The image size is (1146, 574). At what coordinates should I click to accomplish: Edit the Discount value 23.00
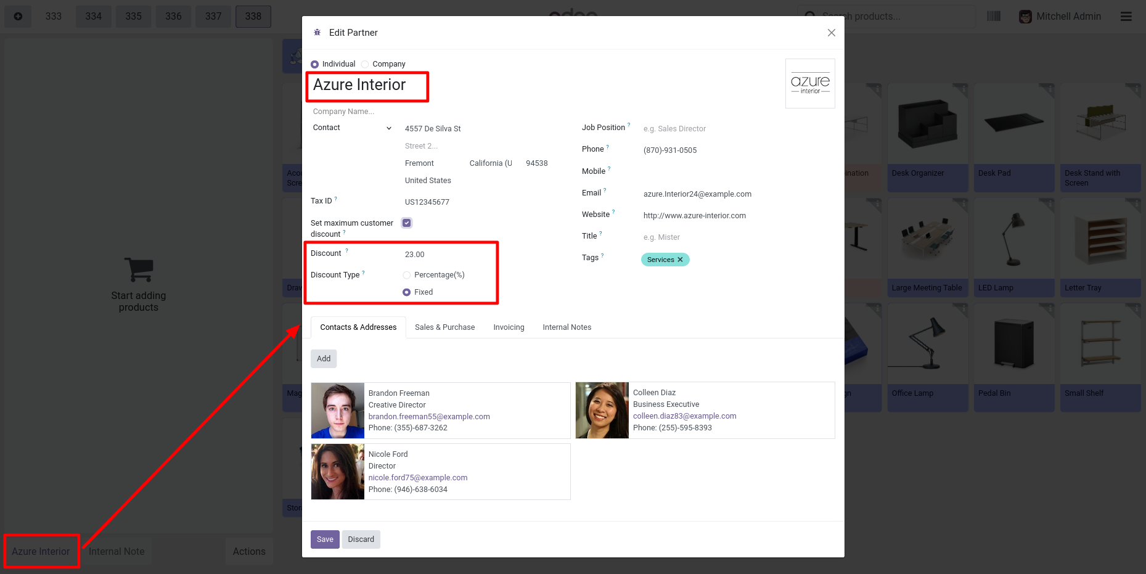[478, 255]
